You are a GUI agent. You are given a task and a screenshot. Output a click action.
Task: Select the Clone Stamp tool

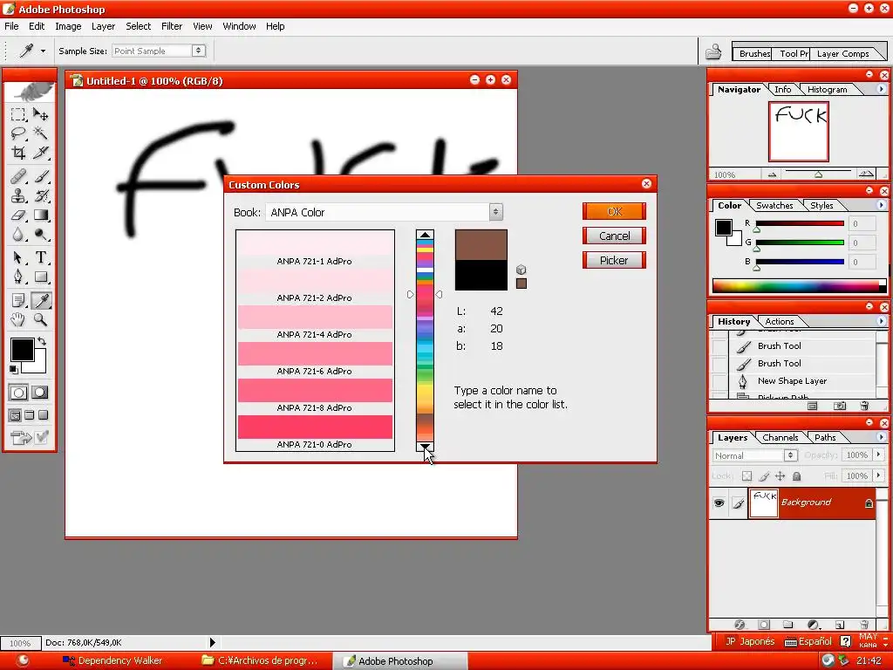pos(18,195)
